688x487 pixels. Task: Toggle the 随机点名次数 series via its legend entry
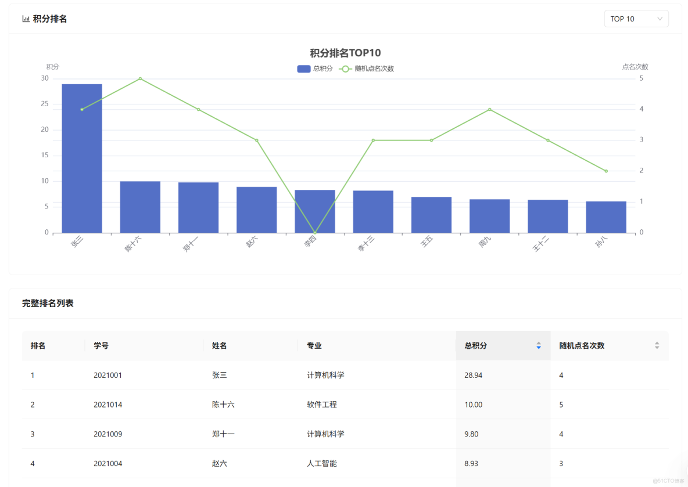tap(368, 68)
